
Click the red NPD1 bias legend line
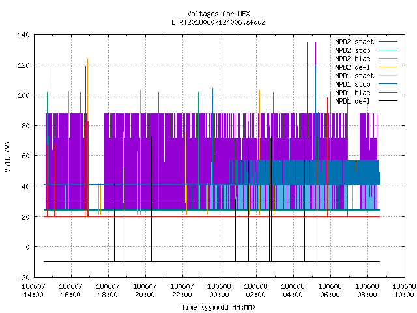(x=388, y=93)
